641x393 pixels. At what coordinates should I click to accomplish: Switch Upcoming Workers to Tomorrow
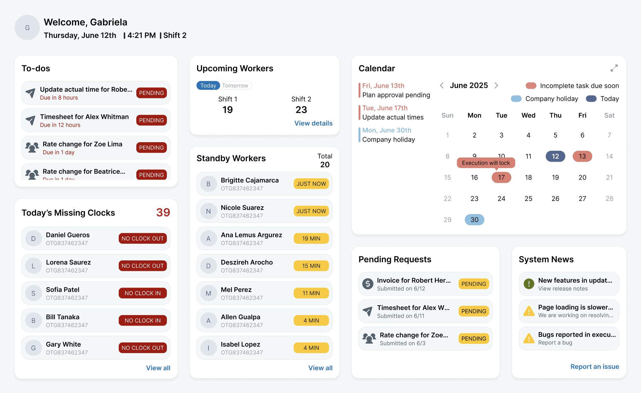[235, 86]
